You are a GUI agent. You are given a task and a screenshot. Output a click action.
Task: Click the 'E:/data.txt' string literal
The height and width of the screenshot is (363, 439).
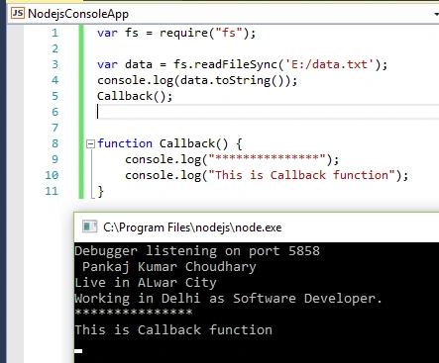pos(329,64)
